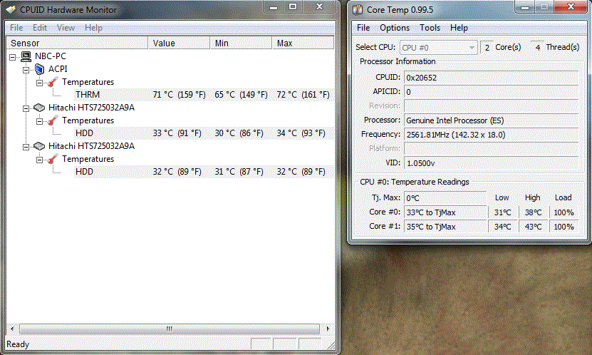Select HDD row with 32 °C value
Screen dimensions: 592x355
(x=204, y=172)
